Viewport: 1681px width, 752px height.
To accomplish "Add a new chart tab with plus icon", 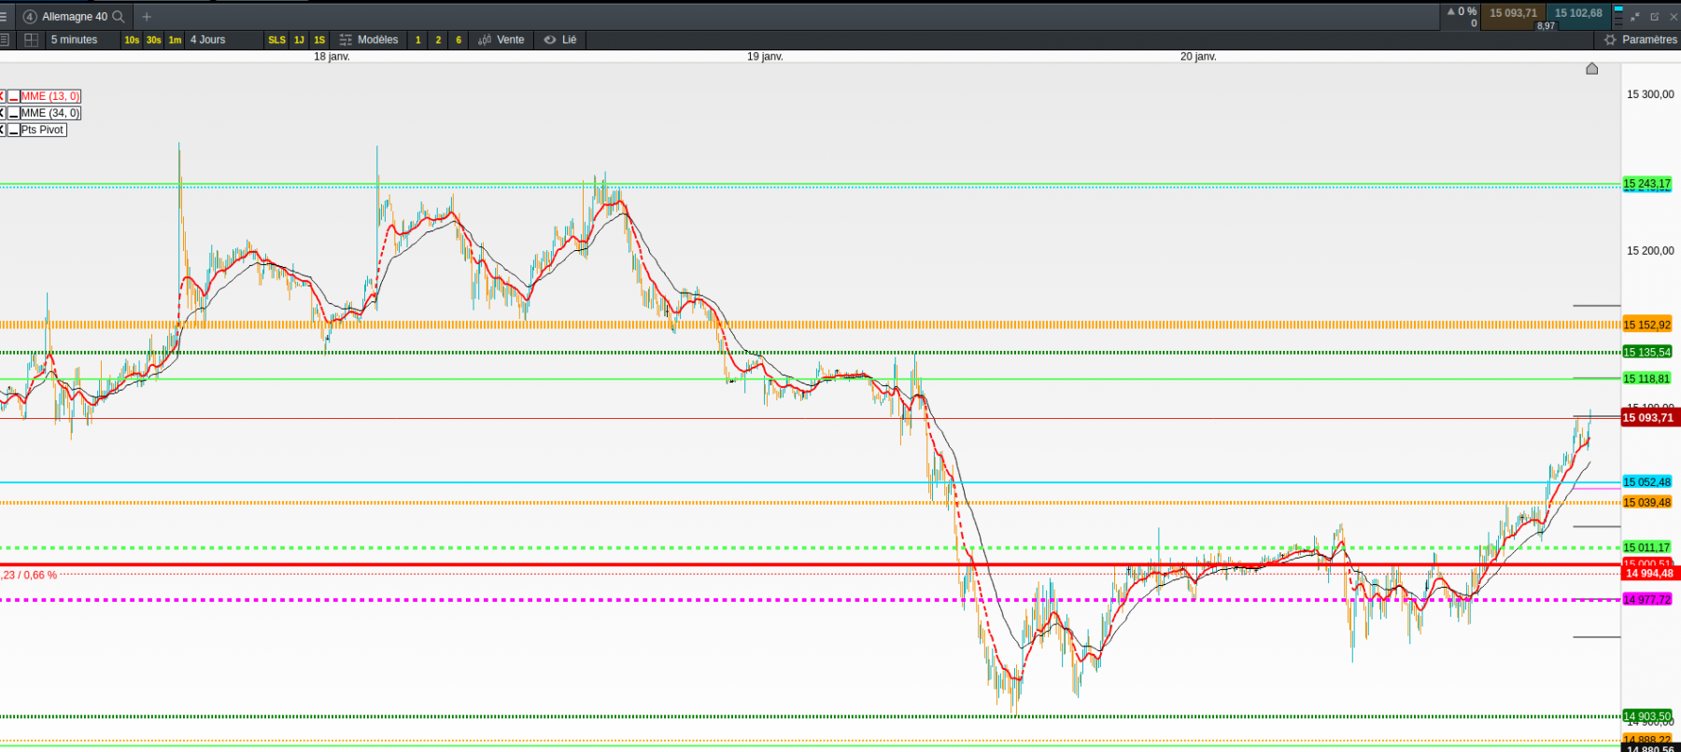I will tap(147, 17).
